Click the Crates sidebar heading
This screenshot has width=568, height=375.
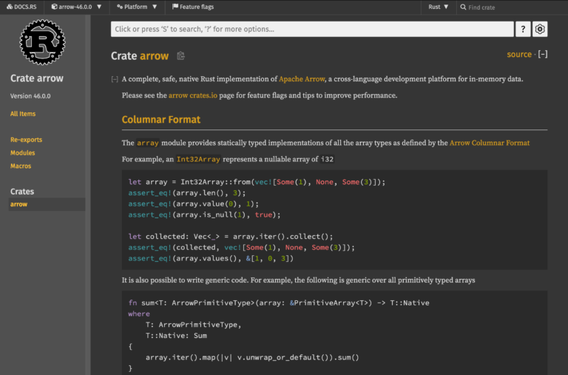click(x=22, y=192)
